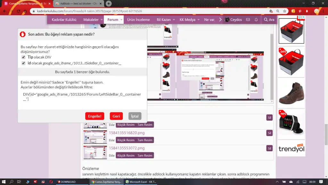Screen dimensions: 328x185
Task: Cancel with the İptal button
Action: coord(135,116)
